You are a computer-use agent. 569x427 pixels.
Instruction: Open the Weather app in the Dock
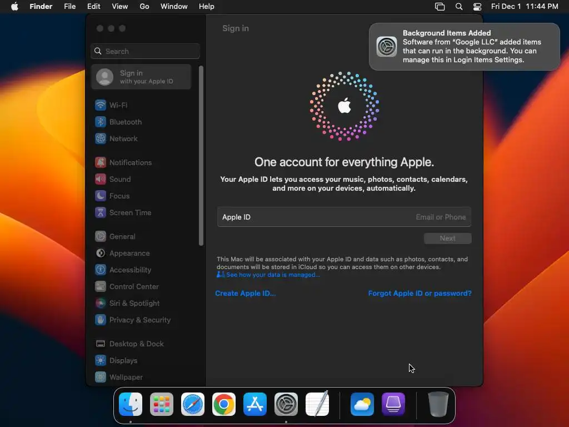pos(362,404)
